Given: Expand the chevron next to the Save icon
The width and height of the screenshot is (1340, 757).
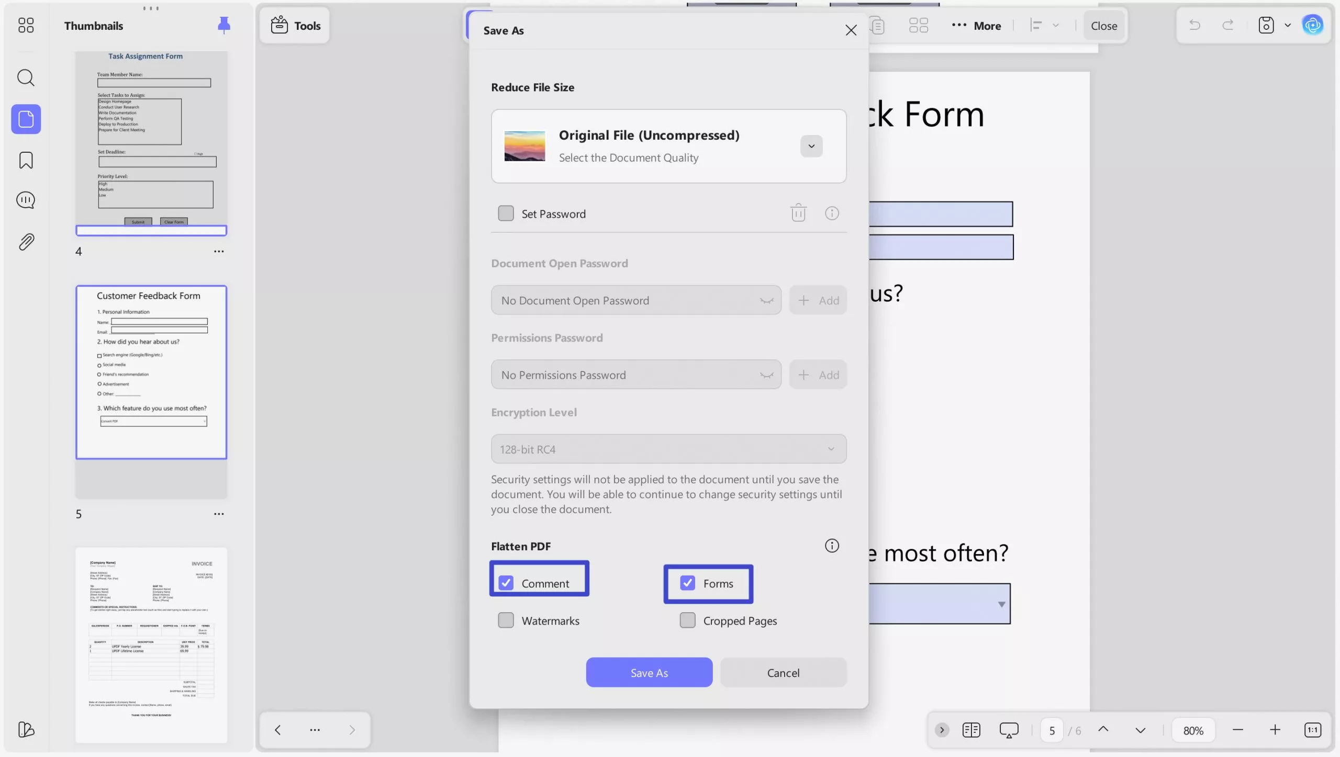Looking at the screenshot, I should (1288, 25).
